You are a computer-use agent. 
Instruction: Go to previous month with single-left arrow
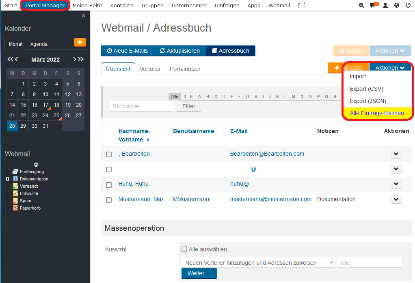[x=16, y=59]
